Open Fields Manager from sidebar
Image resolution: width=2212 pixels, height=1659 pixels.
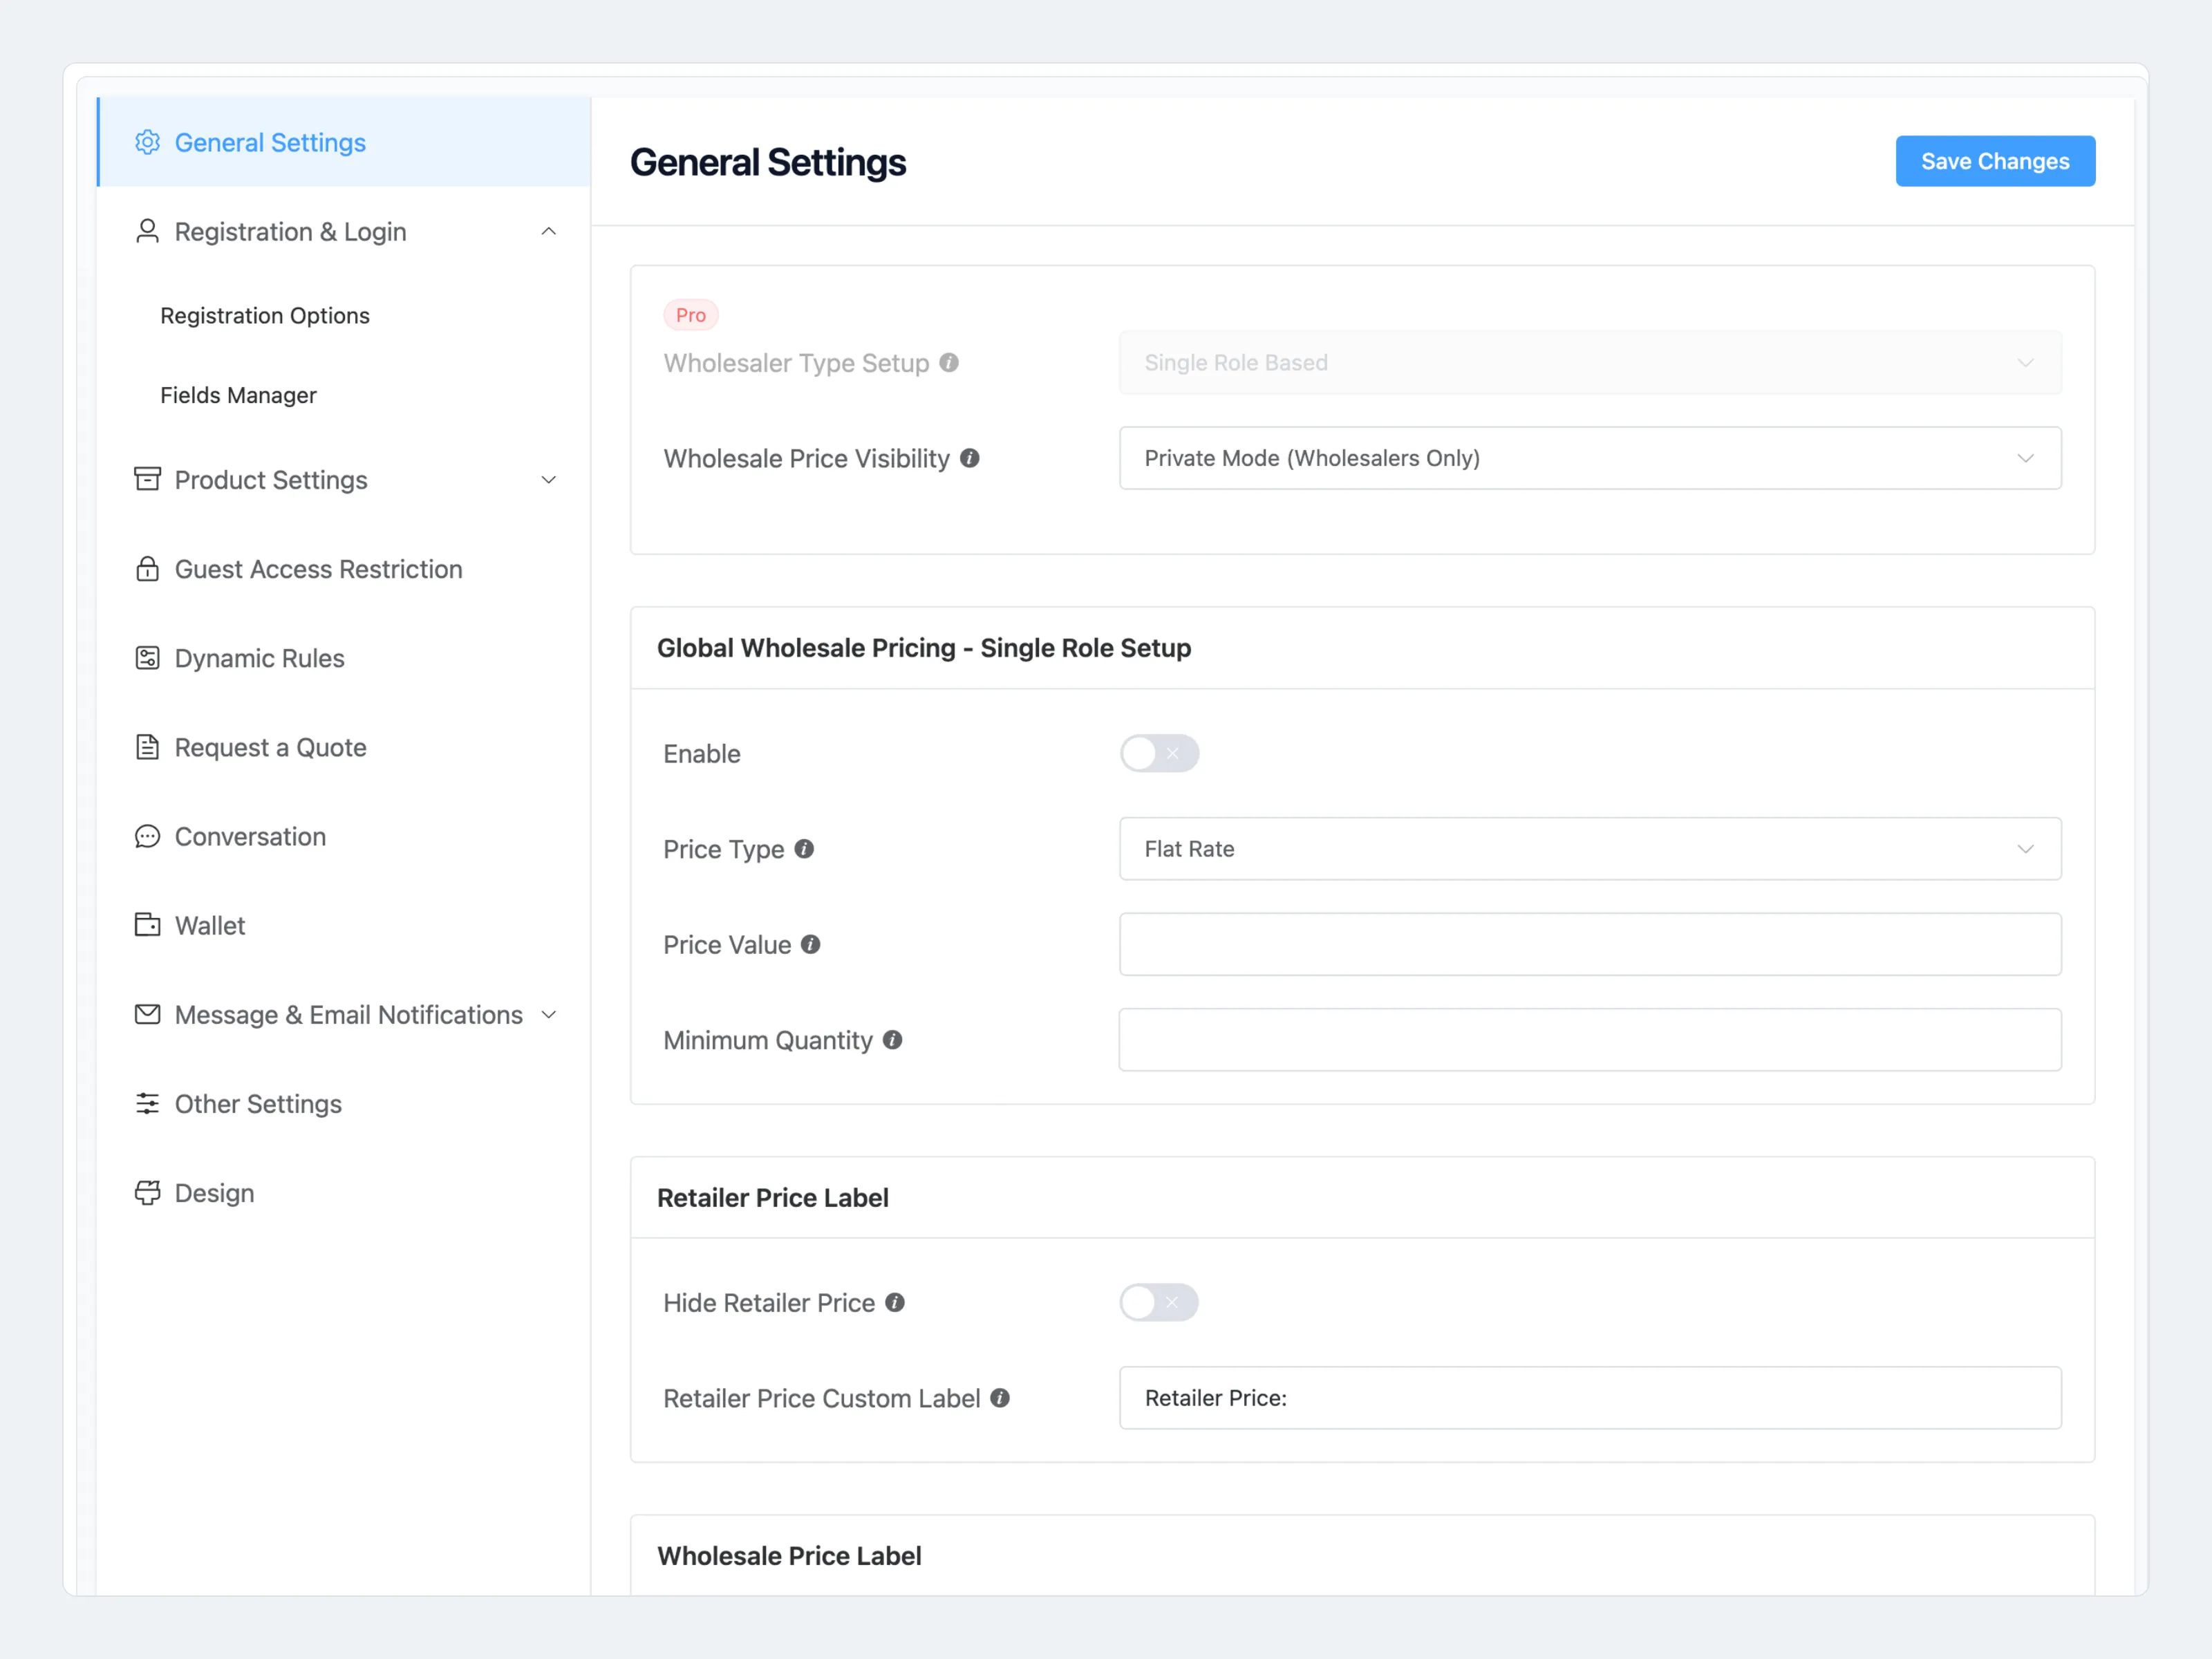(x=238, y=395)
